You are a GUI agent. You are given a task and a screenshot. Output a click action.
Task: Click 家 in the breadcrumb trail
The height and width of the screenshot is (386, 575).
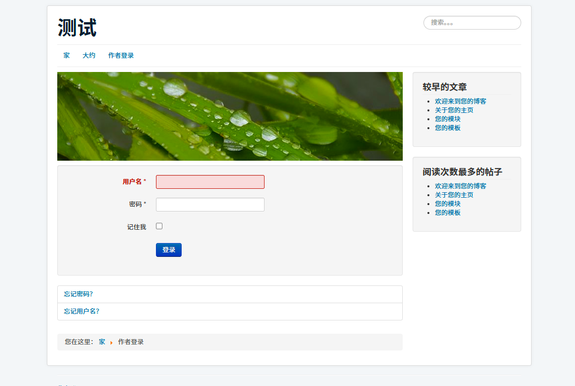102,342
